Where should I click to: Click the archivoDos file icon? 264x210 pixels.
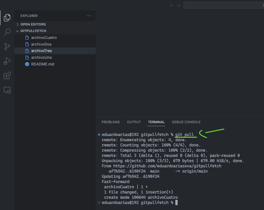[27, 44]
